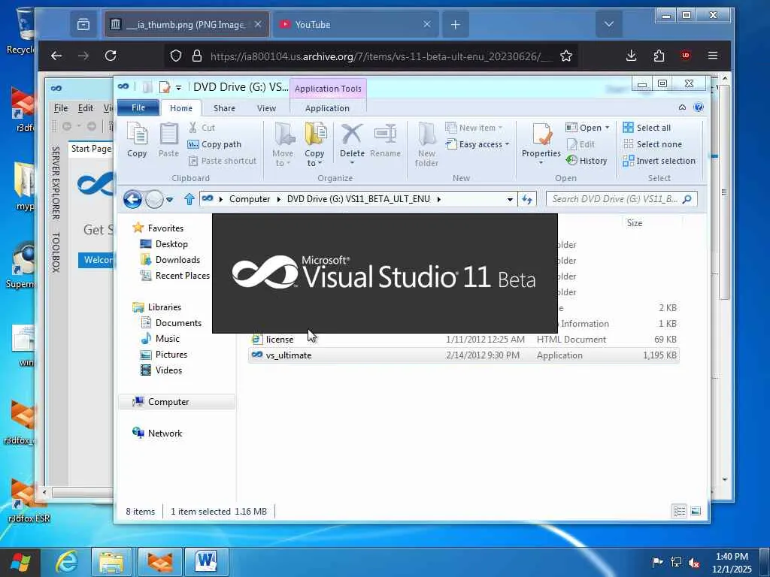Click the Explorer forward navigation button
Viewport: 770px width, 577px height.
tap(154, 199)
